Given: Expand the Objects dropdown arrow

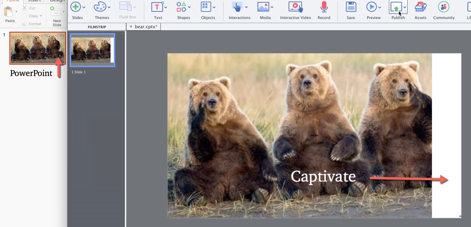Looking at the screenshot, I should point(214,7).
